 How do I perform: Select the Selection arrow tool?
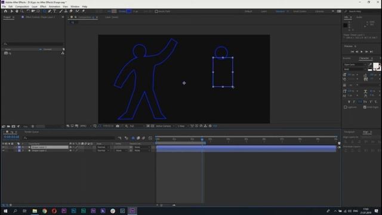pos(11,11)
